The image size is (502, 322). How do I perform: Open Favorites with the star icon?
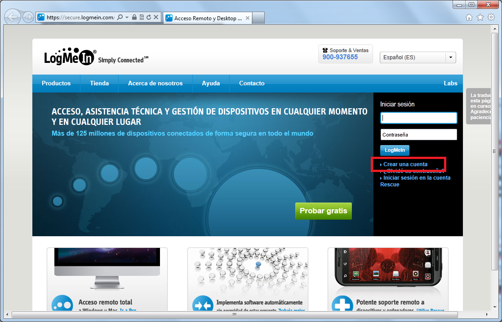[x=480, y=17]
